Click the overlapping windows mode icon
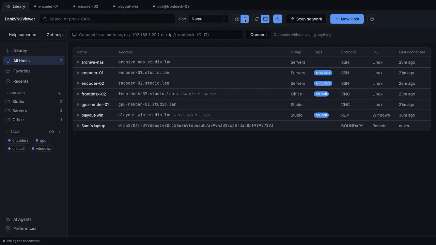The width and height of the screenshot is (436, 245). [x=257, y=19]
